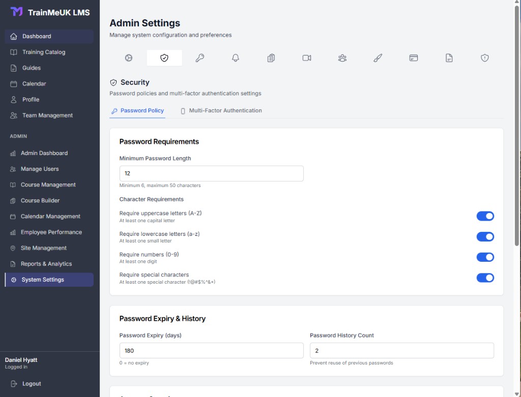521x397 pixels.
Task: Click the Admin Dashboard chart icon
Action: (x=13, y=154)
